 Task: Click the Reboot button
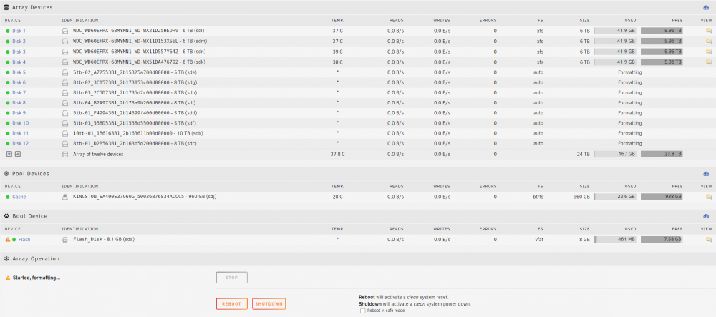click(x=231, y=304)
